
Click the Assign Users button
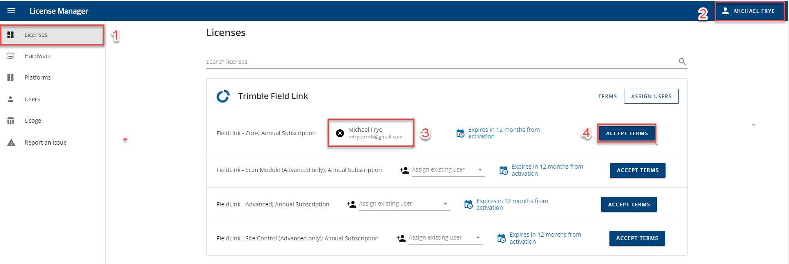(x=651, y=96)
